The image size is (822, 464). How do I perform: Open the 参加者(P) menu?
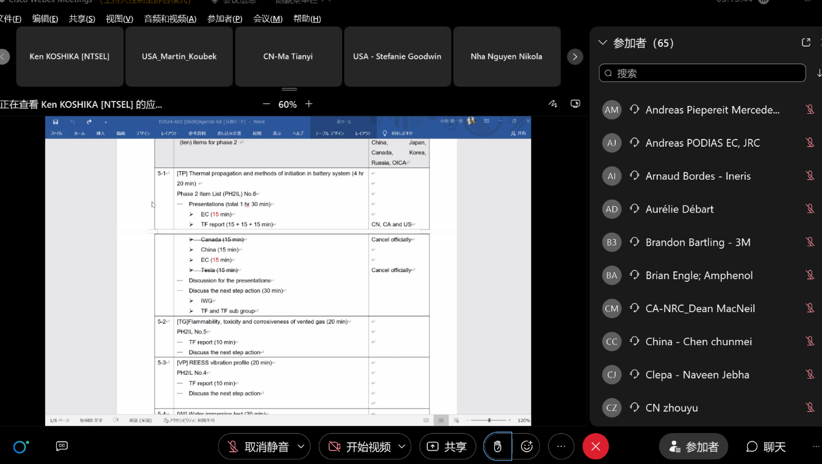pyautogui.click(x=224, y=19)
